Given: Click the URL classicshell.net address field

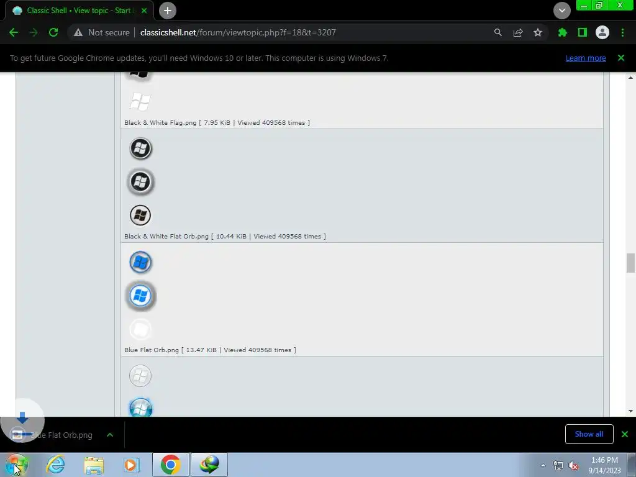Looking at the screenshot, I should [238, 32].
